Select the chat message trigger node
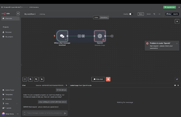Screen dimensions: 181x117 point(62,36)
